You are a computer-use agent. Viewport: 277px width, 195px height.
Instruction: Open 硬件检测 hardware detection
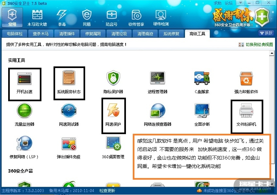click(x=161, y=18)
